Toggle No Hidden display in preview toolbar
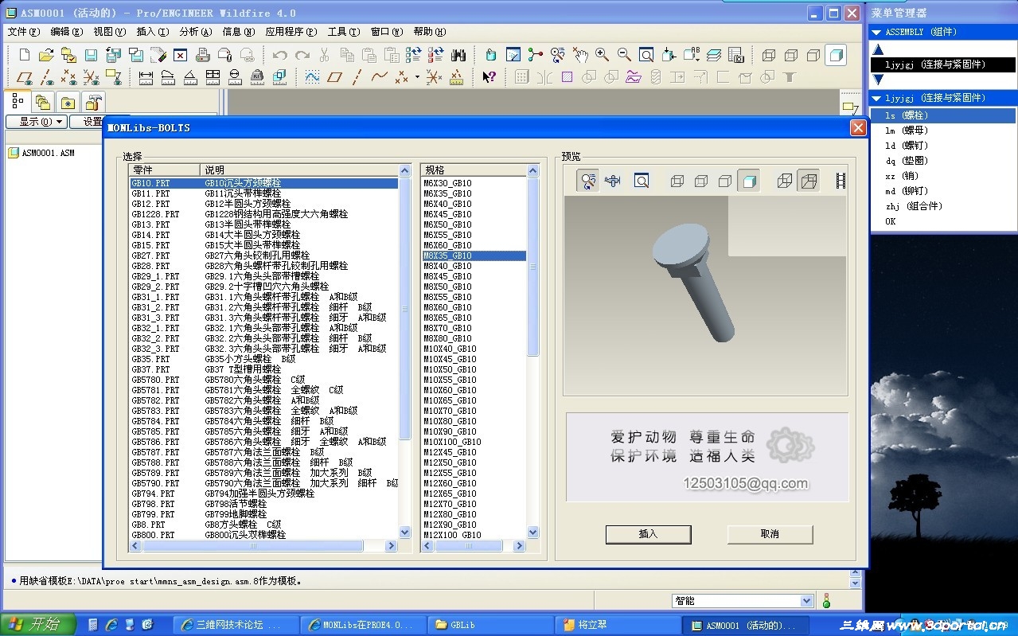 [725, 181]
